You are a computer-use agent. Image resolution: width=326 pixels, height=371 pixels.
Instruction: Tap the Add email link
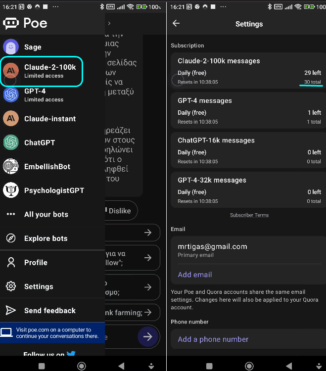click(x=195, y=275)
